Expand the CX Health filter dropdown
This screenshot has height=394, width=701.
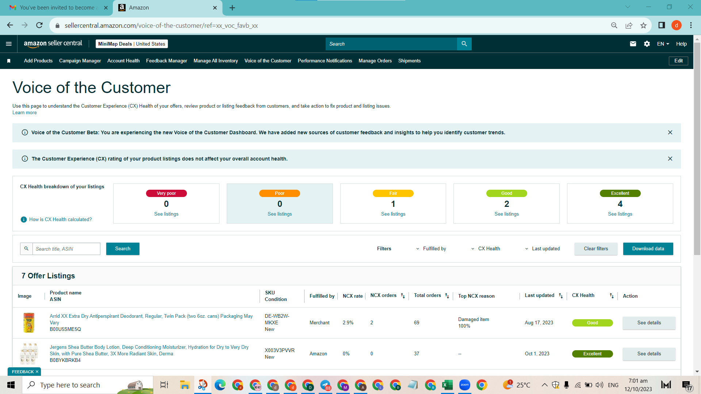486,249
